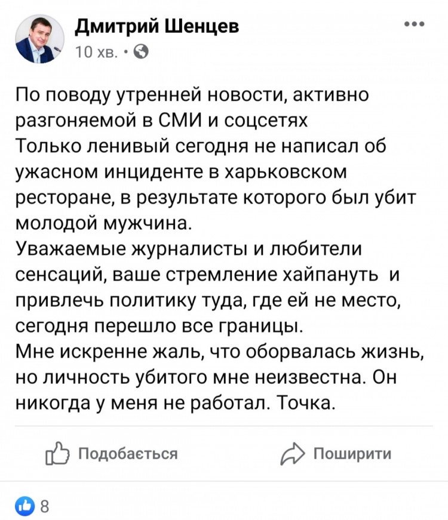Image resolution: width=448 pixels, height=520 pixels.
Task: Open the author name Дмитрий Шенцев
Action: point(157,26)
